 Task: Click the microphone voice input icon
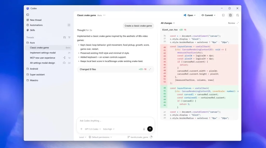[x=144, y=129]
